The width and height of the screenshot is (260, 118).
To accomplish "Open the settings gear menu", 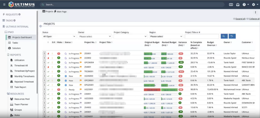I will (255, 5).
